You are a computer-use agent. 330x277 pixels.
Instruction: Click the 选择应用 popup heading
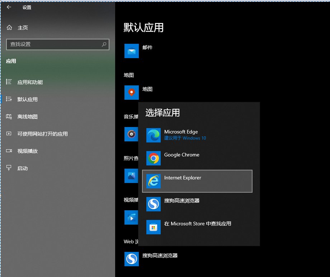coord(162,113)
